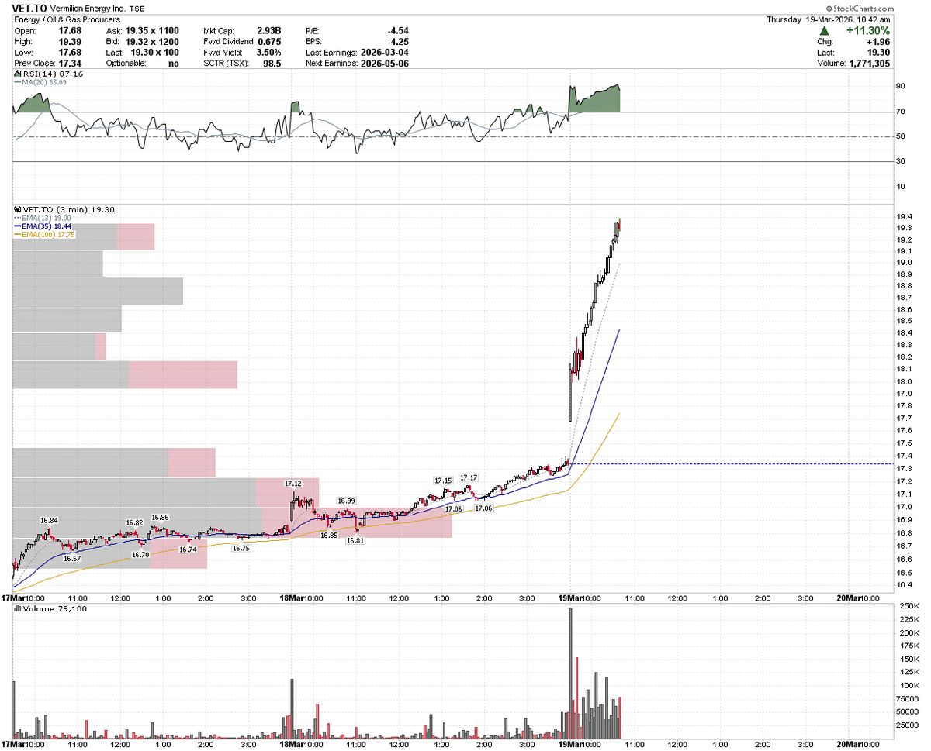This screenshot has height=751, width=931.
Task: Click the Prev Close value 17.34
Action: pos(71,63)
